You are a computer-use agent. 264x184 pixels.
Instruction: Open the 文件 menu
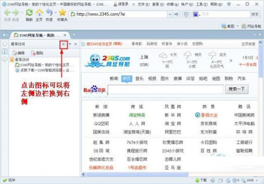tap(143, 4)
